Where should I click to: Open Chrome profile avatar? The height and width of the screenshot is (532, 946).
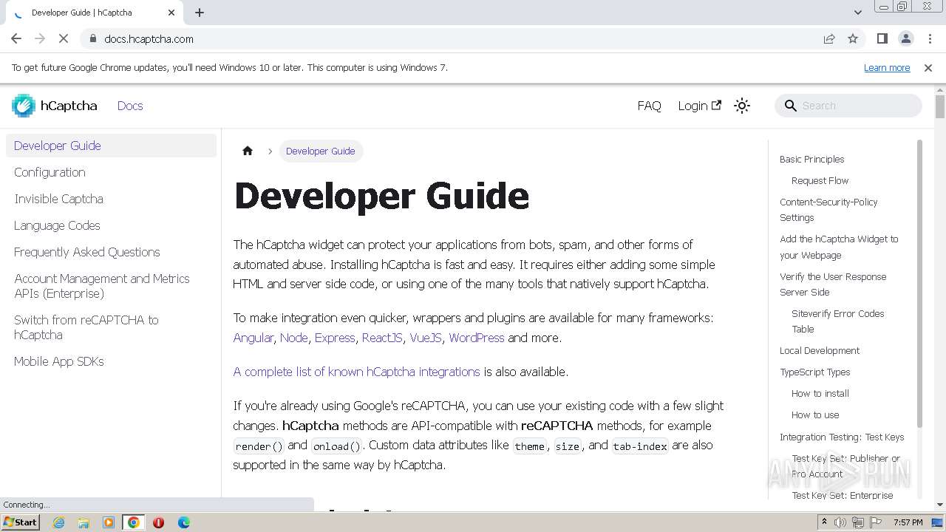click(905, 38)
